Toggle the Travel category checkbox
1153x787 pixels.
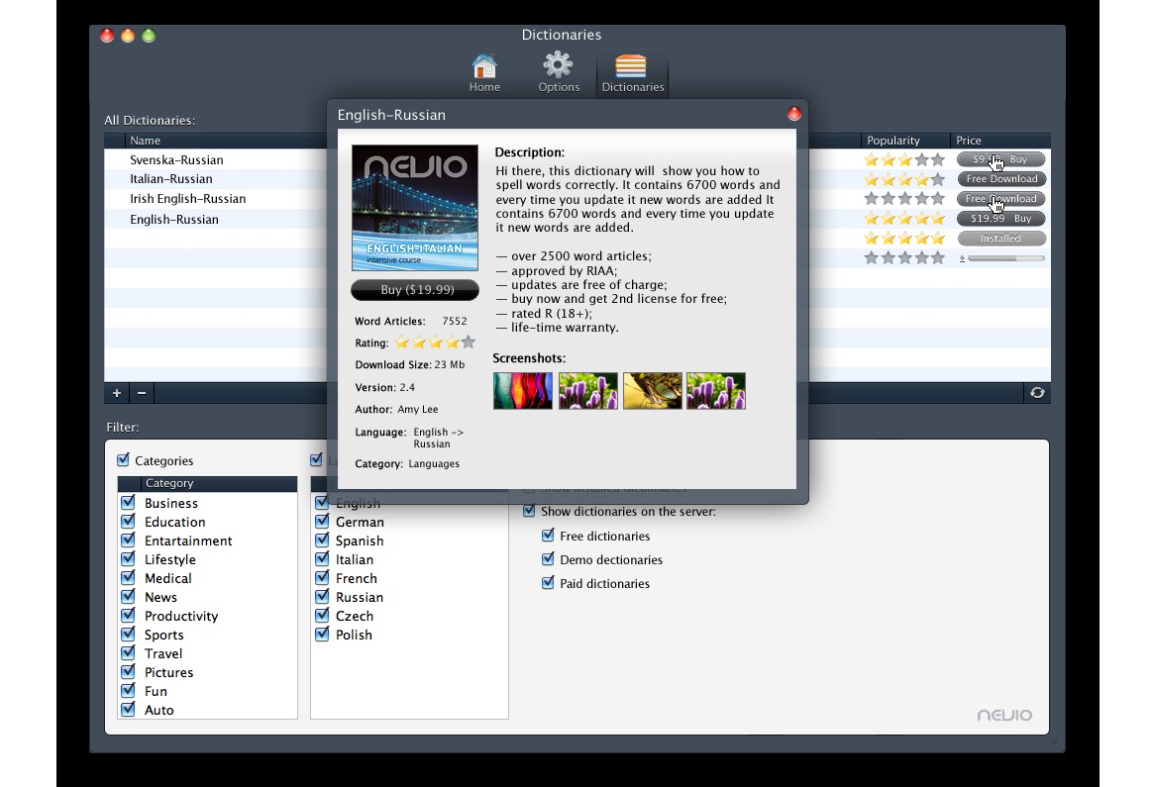(128, 652)
